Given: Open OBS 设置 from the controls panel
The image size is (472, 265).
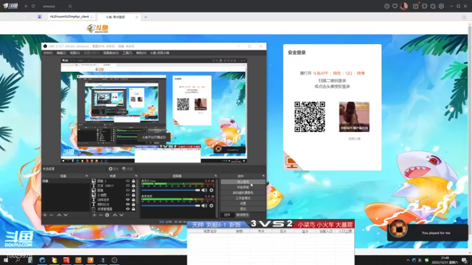Looking at the screenshot, I should click(x=243, y=203).
